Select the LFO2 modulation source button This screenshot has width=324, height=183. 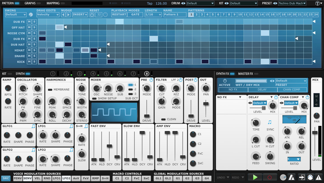coord(66,178)
